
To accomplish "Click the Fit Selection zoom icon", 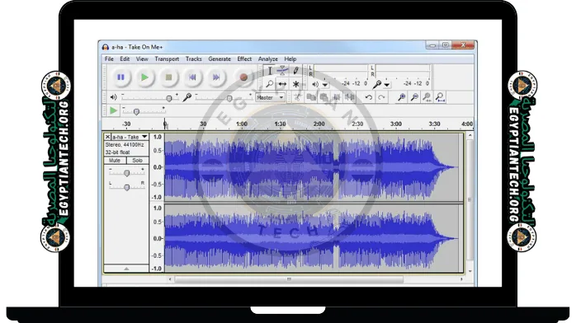I will pos(427,97).
